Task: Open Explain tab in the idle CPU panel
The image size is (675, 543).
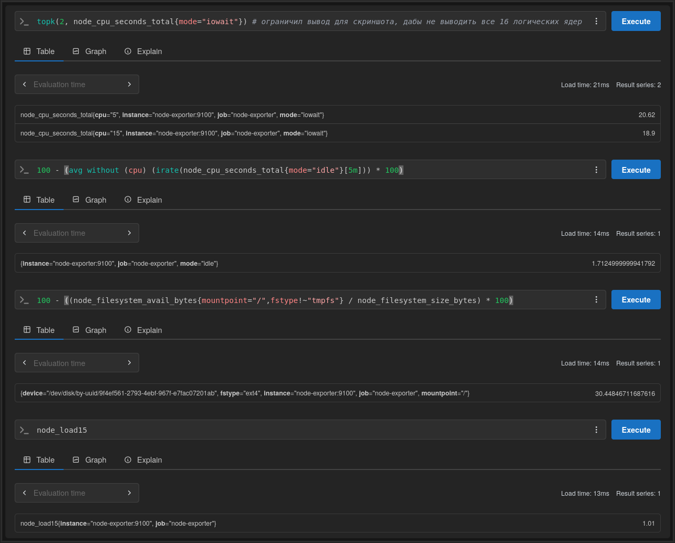Action: coord(143,200)
